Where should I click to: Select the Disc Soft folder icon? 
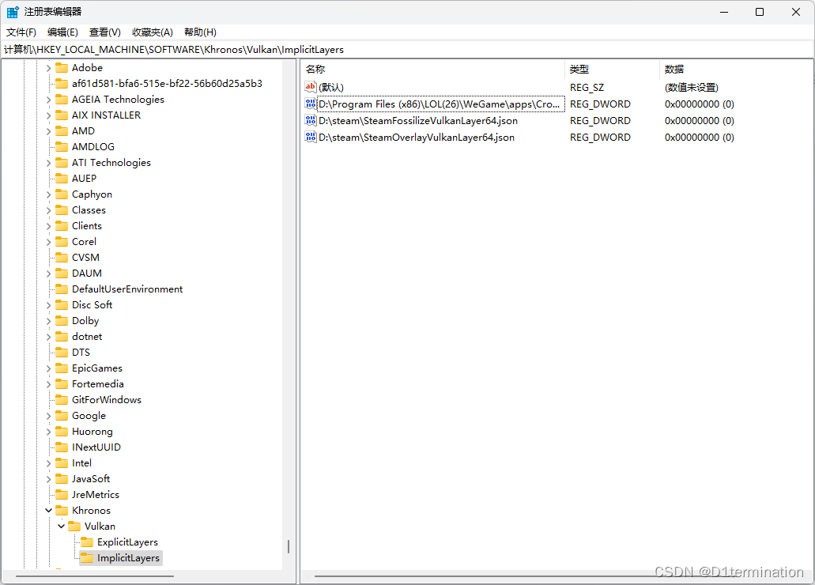tap(62, 304)
